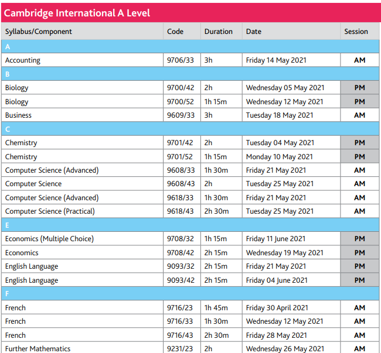Select the code cell 9093/42

pyautogui.click(x=180, y=280)
